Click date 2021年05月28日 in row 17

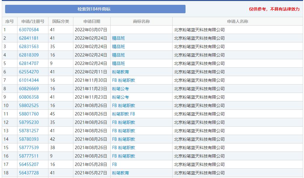tap(91, 164)
